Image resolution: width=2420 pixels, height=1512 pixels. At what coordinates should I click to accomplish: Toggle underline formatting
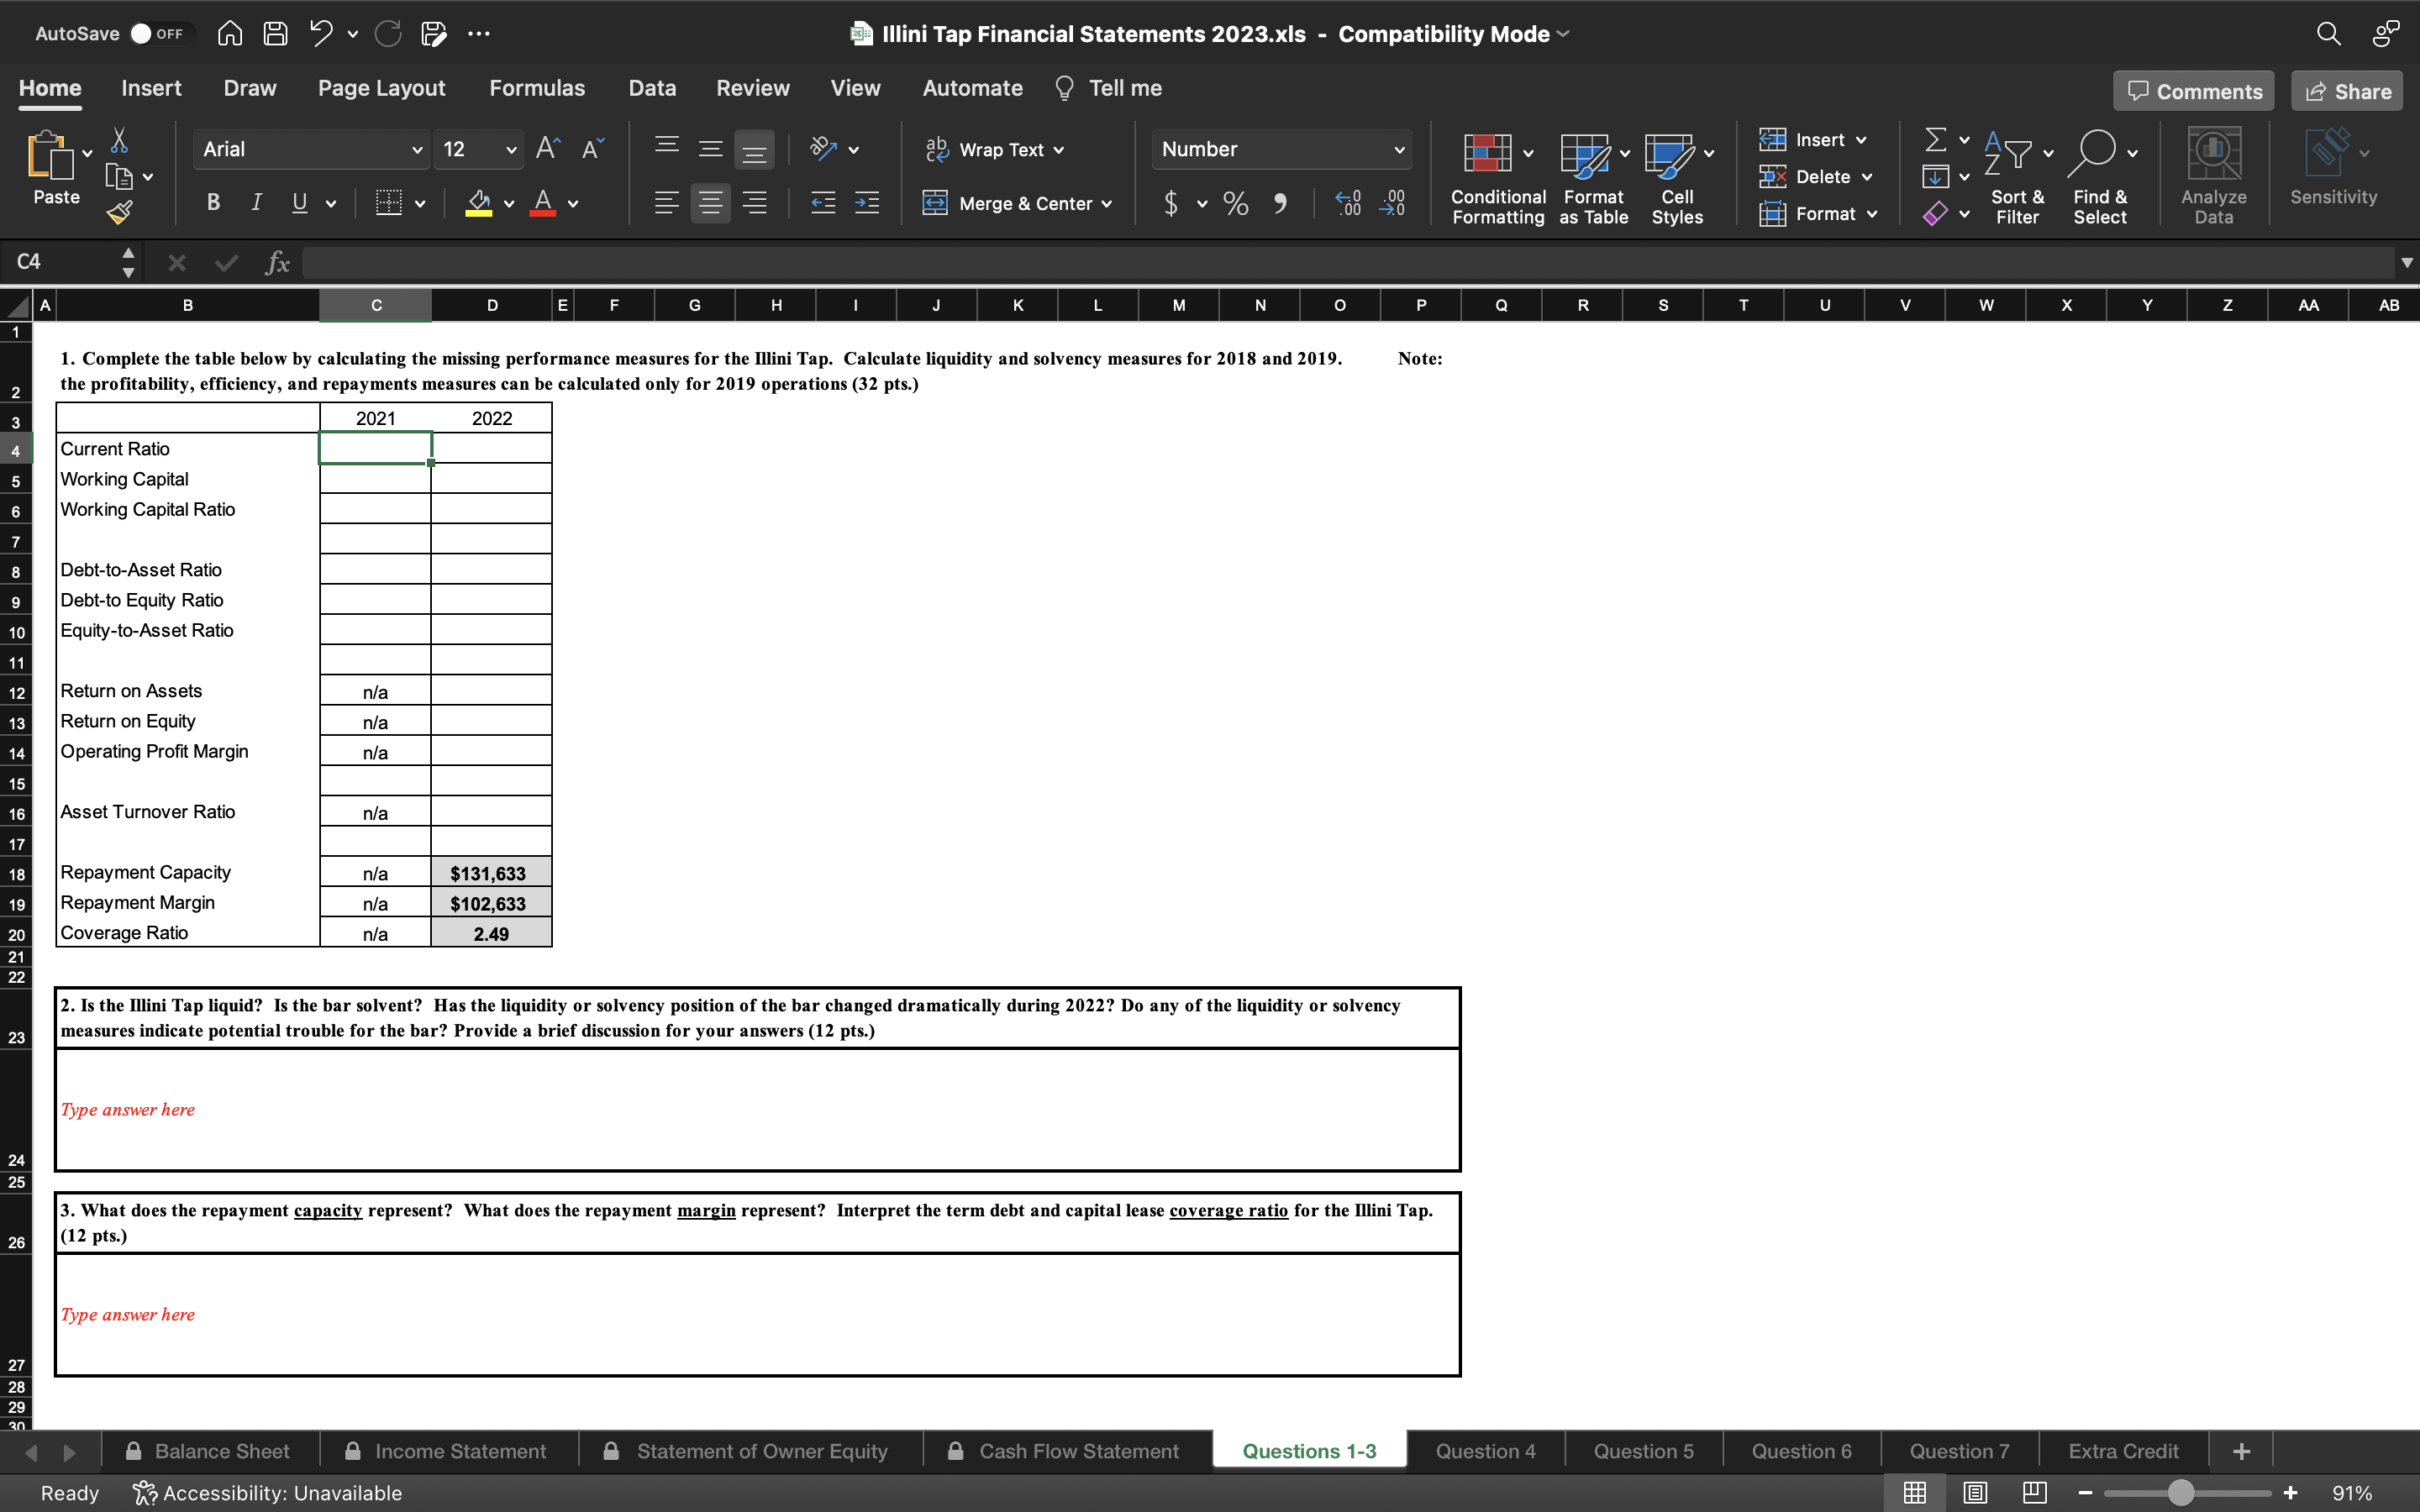pos(299,202)
